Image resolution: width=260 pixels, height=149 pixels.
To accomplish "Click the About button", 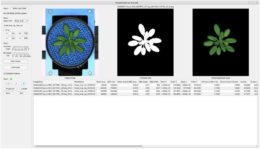I will pos(8,93).
